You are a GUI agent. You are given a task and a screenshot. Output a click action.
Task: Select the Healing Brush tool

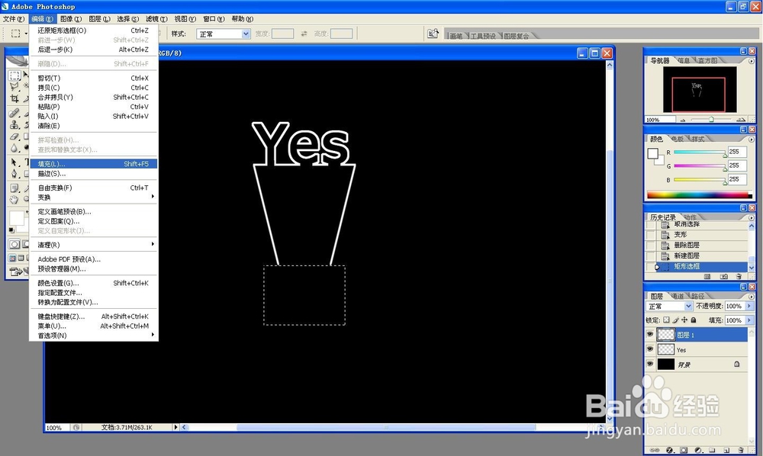point(14,113)
